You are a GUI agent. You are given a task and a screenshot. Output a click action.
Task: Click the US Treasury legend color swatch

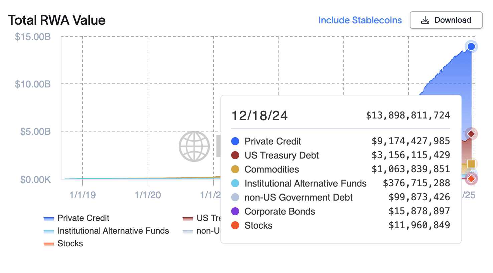pyautogui.click(x=188, y=218)
